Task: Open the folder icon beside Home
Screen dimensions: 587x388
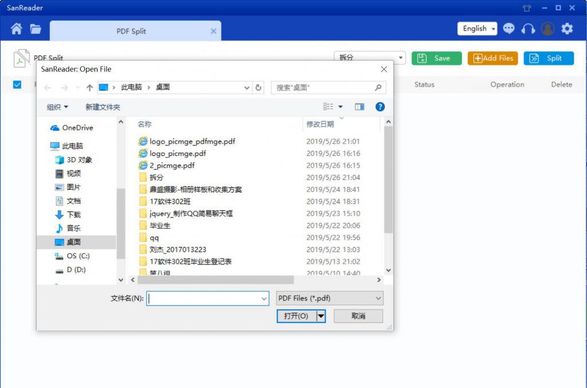Action: [36, 29]
